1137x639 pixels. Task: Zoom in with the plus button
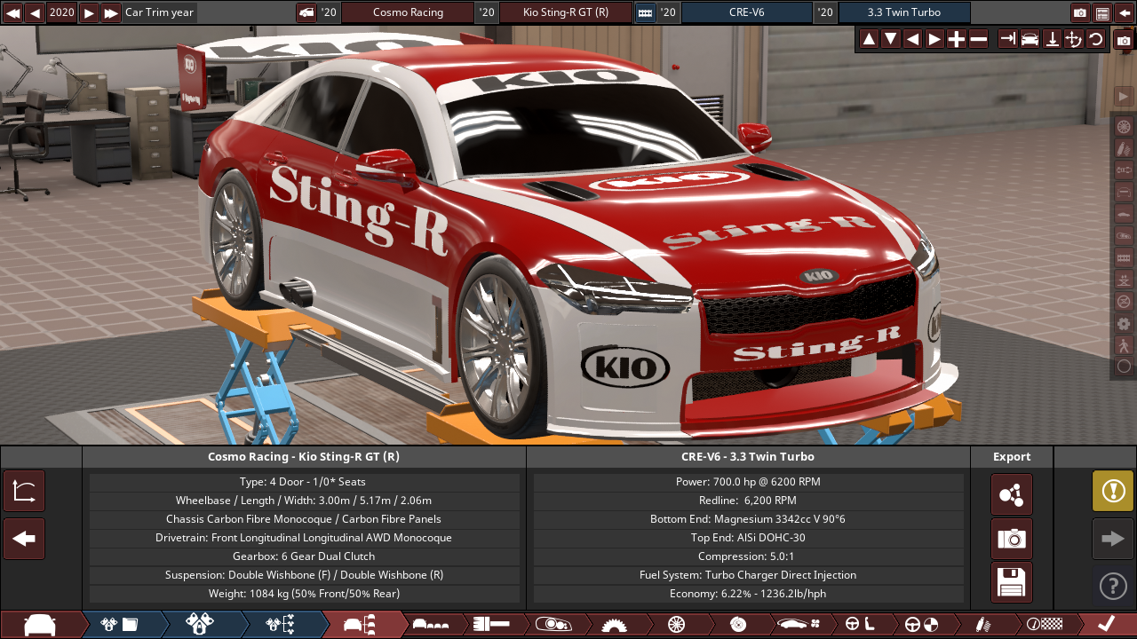click(956, 39)
